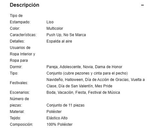The height and width of the screenshot is (128, 164).
Task: Click 'Boda, Vacación, Fiesta, Festival de Música'
Action: (x=83, y=92)
